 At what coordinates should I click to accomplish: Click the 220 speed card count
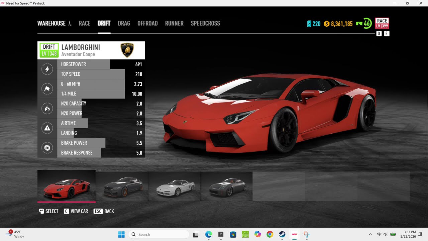(x=316, y=24)
